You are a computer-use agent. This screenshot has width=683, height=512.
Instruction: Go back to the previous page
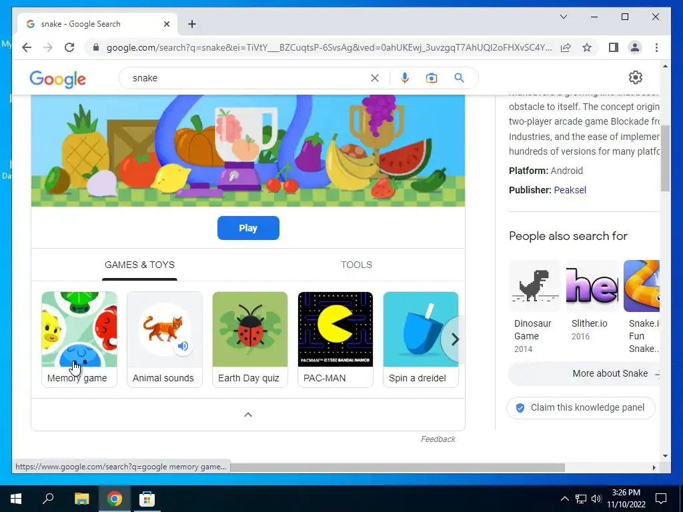27,47
